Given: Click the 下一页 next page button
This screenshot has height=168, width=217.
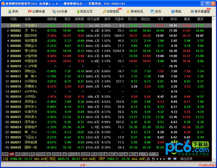Looking at the screenshot, I should pos(154,154).
